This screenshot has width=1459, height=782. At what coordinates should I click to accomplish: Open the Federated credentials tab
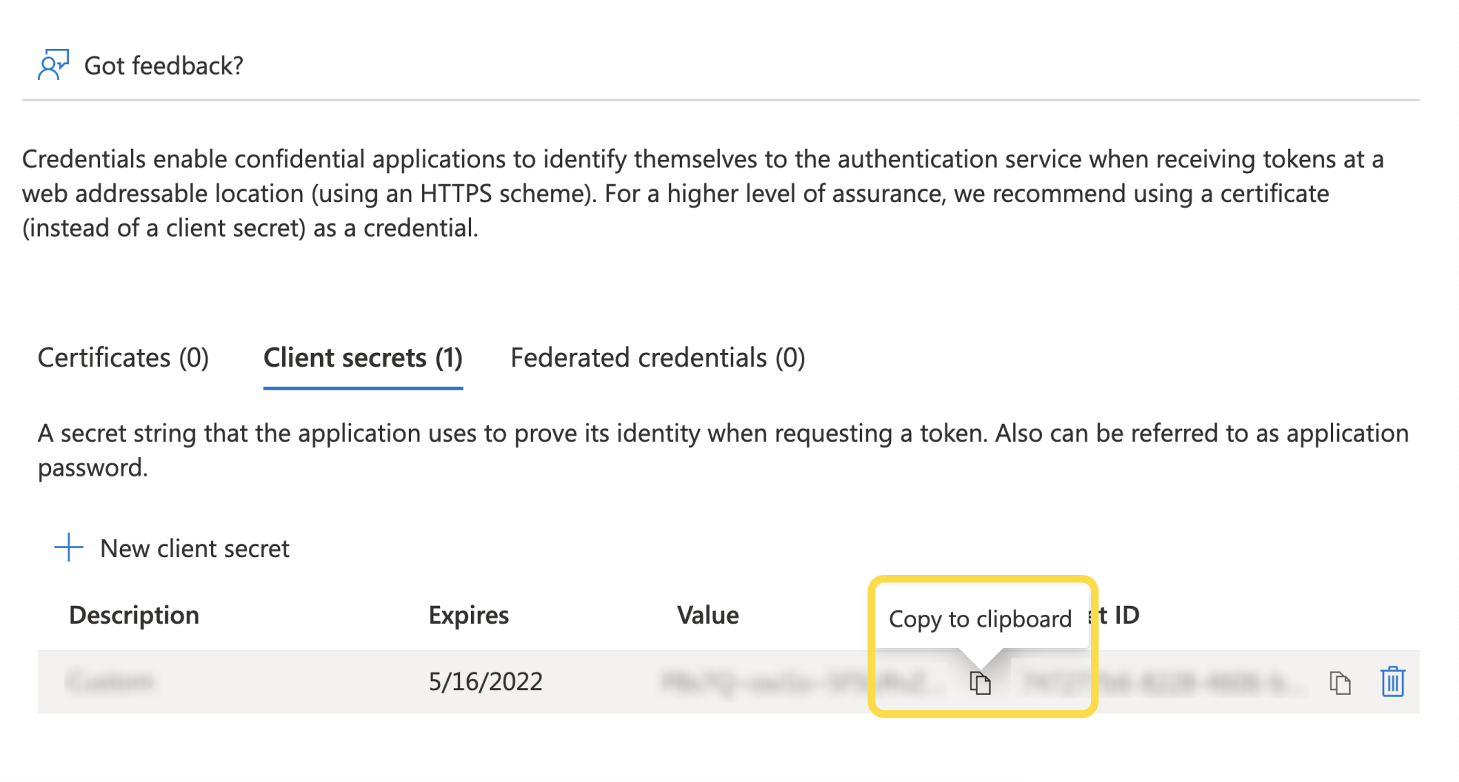tap(656, 357)
